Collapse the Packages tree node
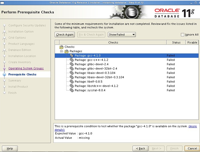This screenshot has height=152, width=200. pyautogui.click(x=61, y=51)
